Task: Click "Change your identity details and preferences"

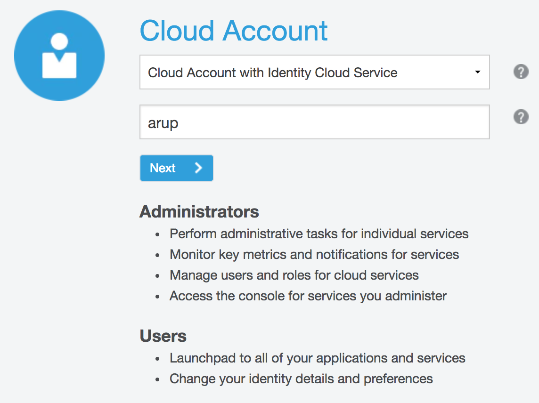Action: click(301, 379)
